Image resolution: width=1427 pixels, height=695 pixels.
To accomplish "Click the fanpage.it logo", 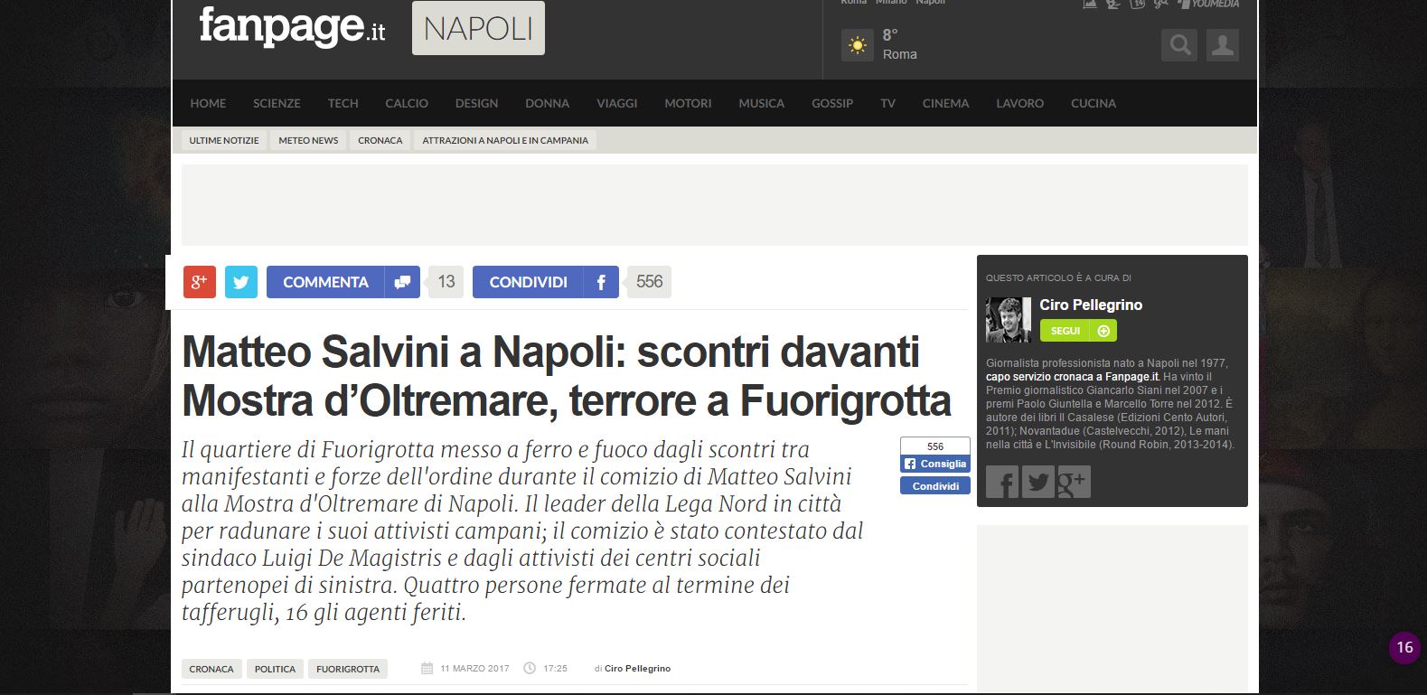I will (x=292, y=27).
